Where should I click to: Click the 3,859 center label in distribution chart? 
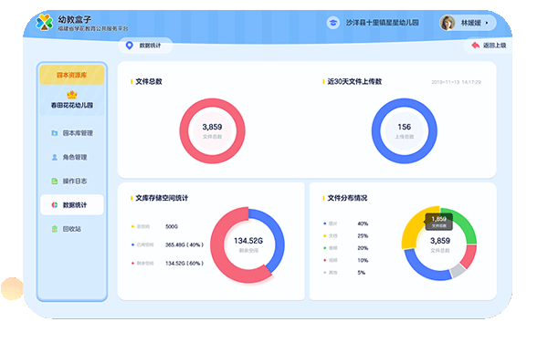pos(440,241)
